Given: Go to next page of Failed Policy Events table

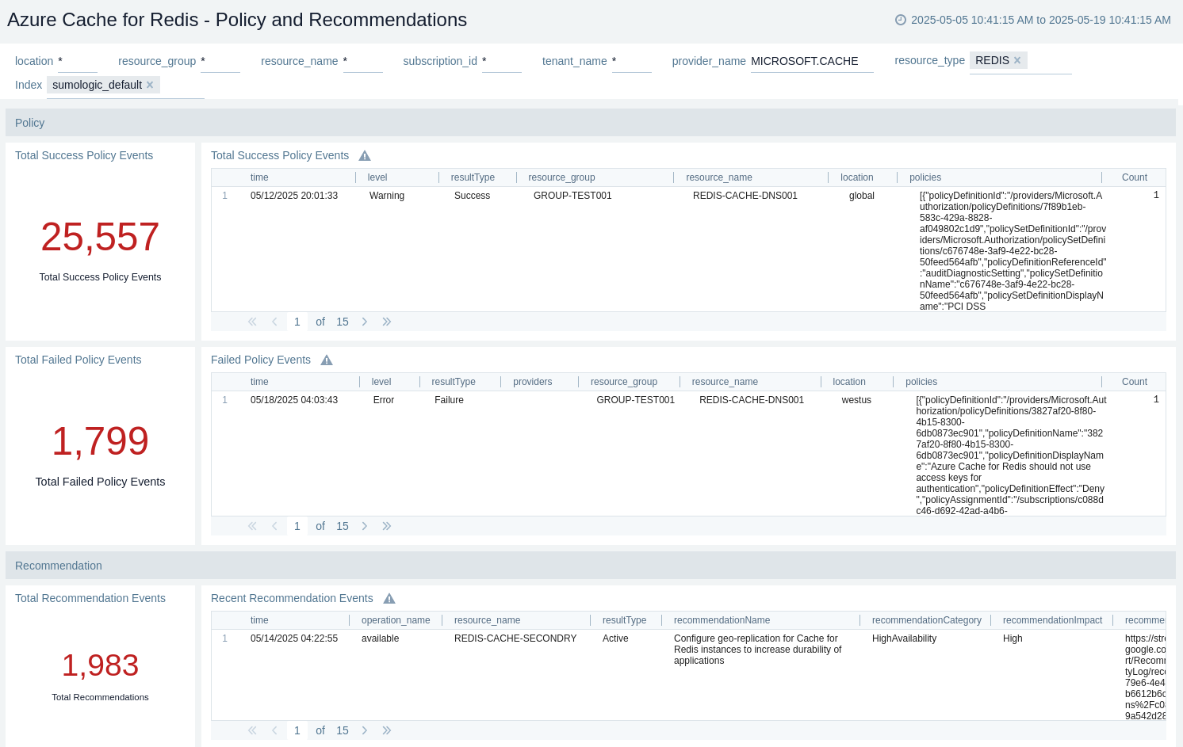Looking at the screenshot, I should tap(365, 526).
